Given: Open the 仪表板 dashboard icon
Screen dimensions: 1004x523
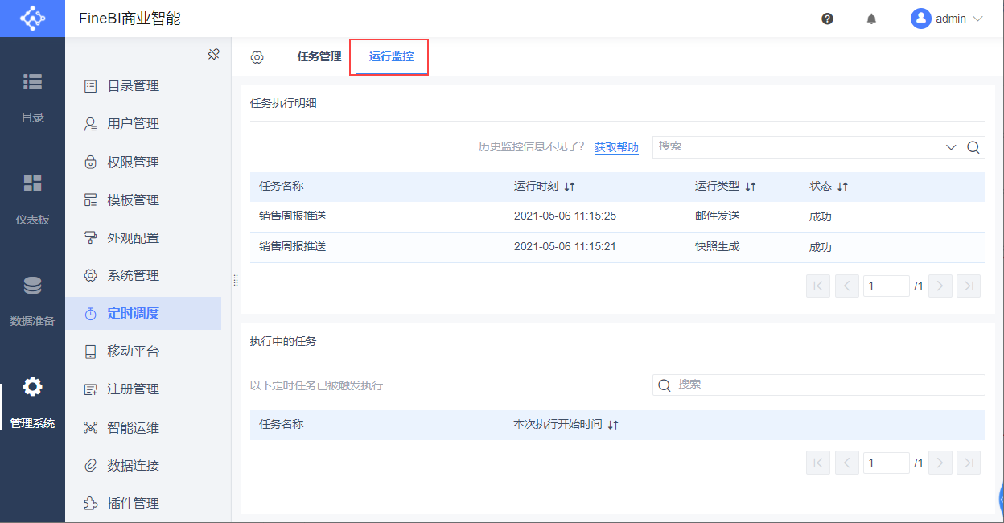Looking at the screenshot, I should point(32,183).
